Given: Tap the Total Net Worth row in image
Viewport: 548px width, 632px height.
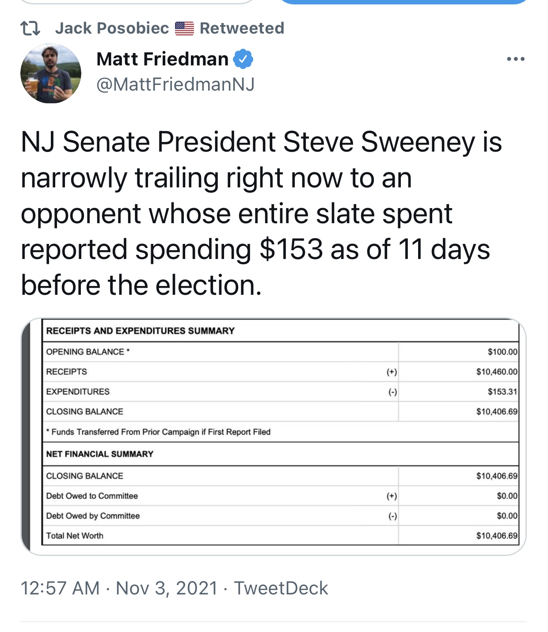Looking at the screenshot, I should point(281,536).
